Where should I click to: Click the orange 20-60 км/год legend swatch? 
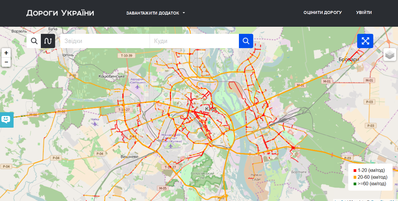355,177
